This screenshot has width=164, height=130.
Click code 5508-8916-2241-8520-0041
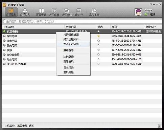[126, 55]
